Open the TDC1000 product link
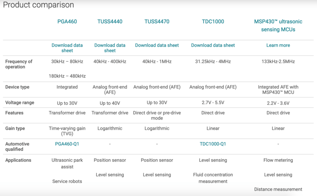Viewport: 317px width, 196px height. 213,22
